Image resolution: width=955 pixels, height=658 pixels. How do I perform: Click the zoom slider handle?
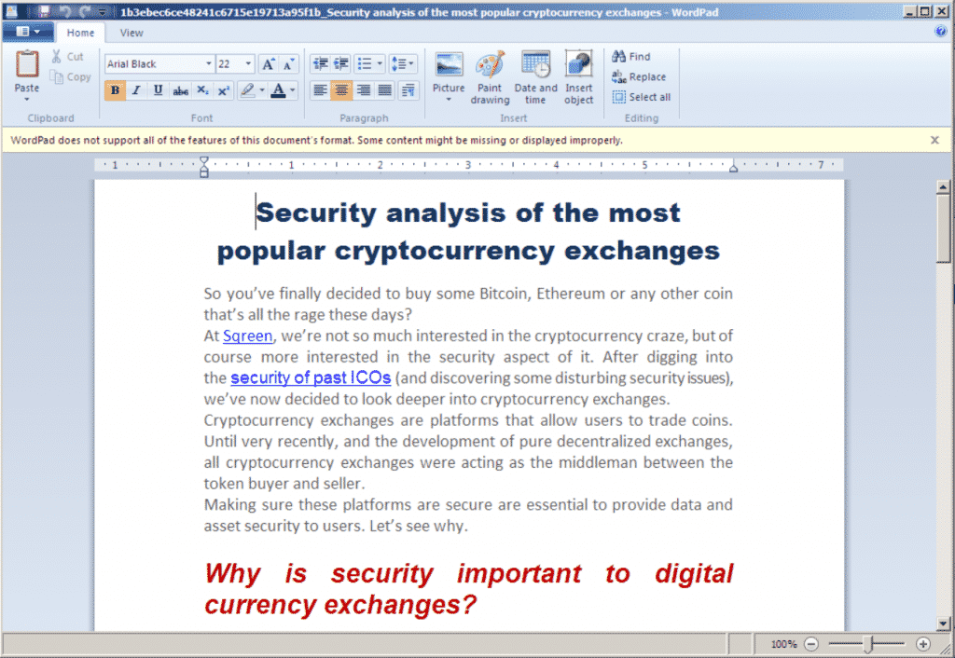pos(868,644)
